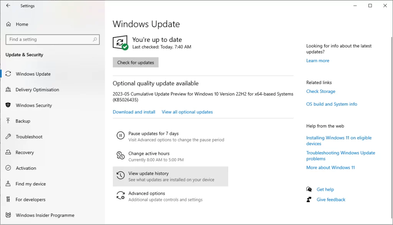Click the Get help chat icon
Viewport: 393px width, 225px height.
[x=309, y=189]
